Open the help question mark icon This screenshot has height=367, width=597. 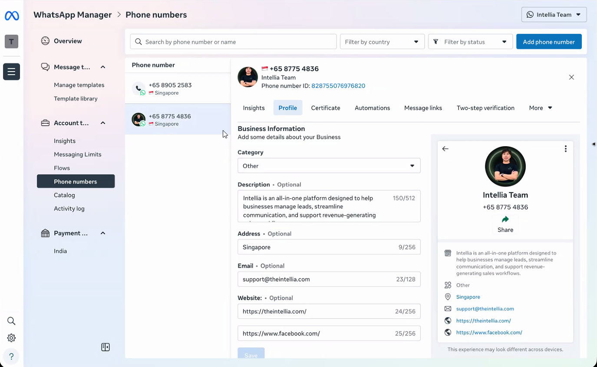pos(11,356)
